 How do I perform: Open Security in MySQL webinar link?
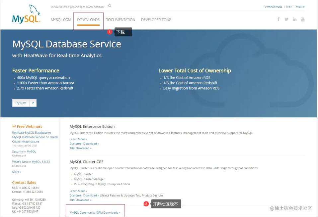tap(24, 152)
